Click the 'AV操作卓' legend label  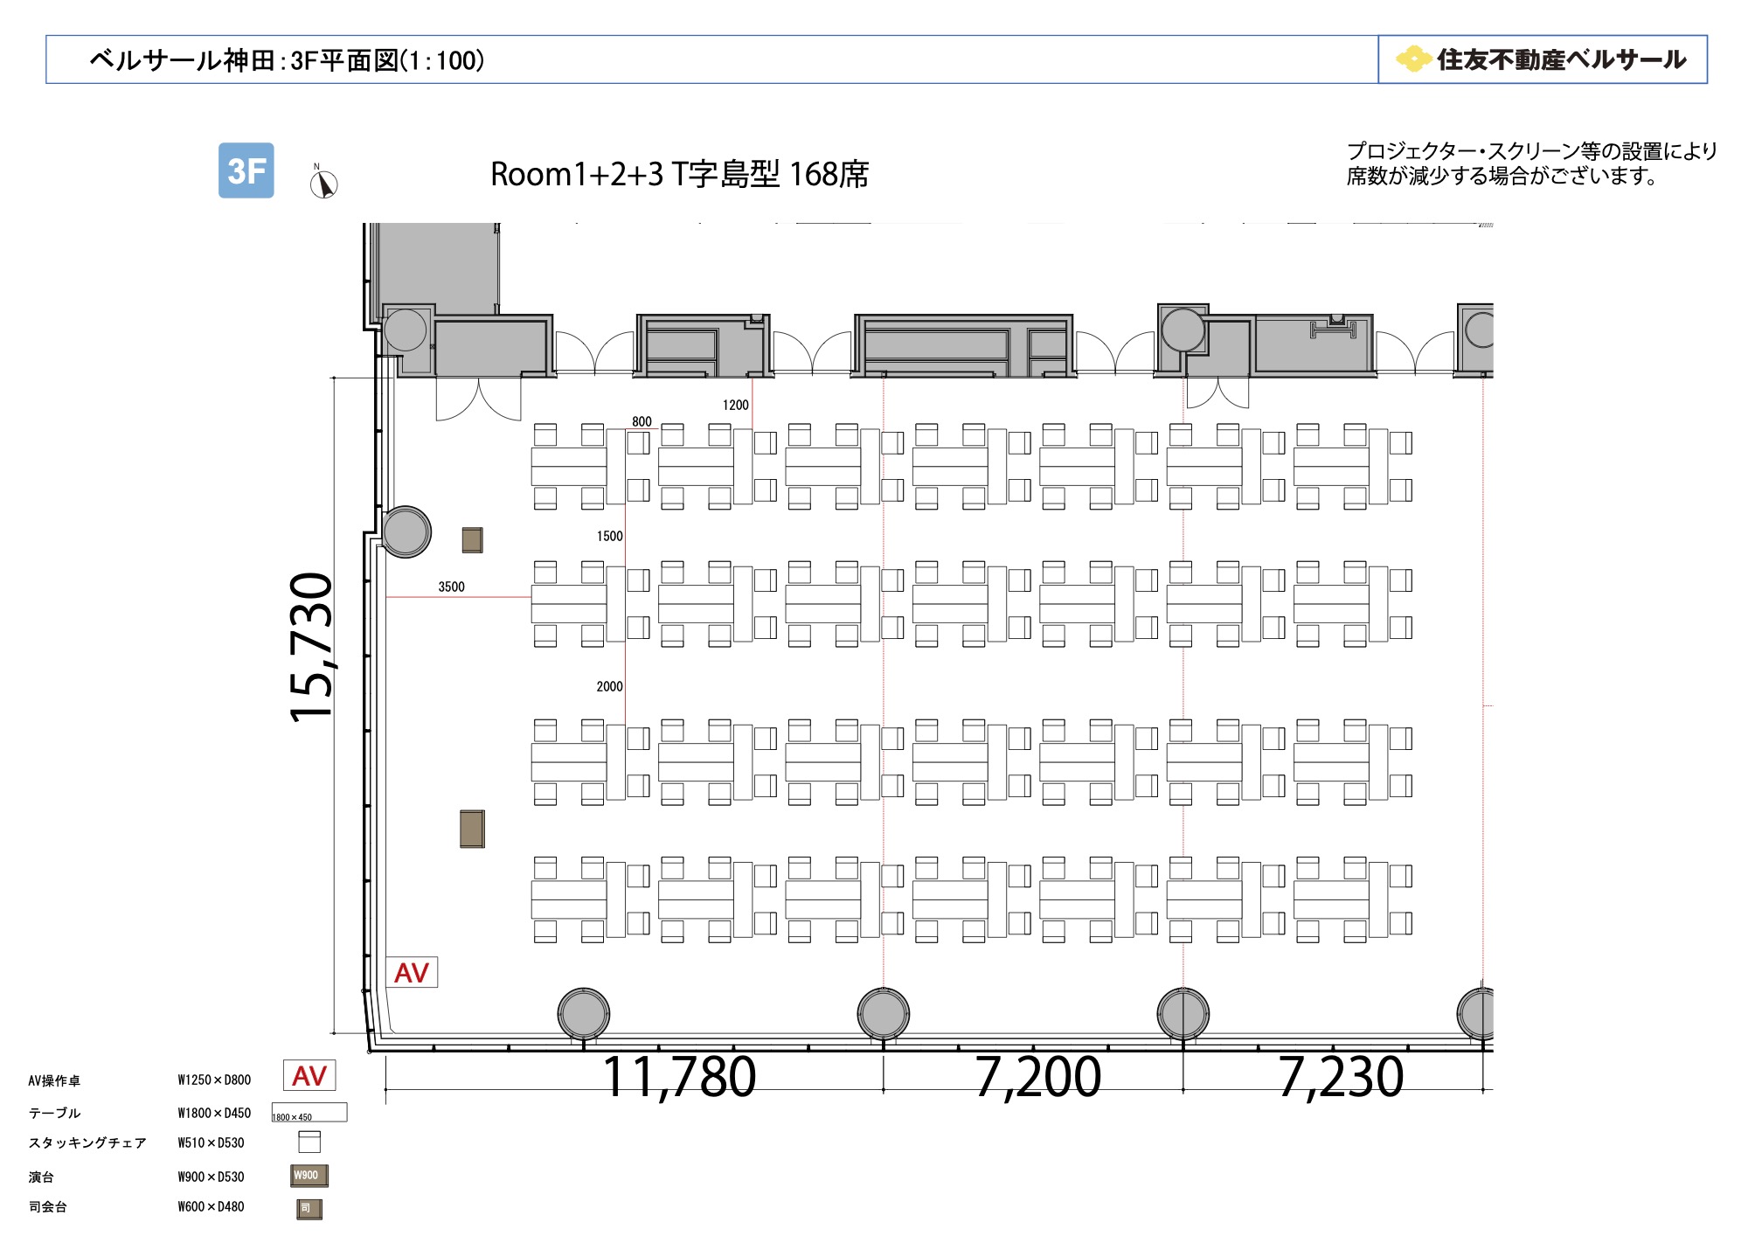54,1080
